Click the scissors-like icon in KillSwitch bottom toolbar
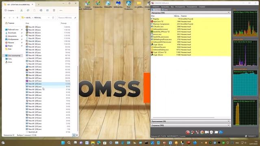This screenshot has width=260, height=146. 197,132
